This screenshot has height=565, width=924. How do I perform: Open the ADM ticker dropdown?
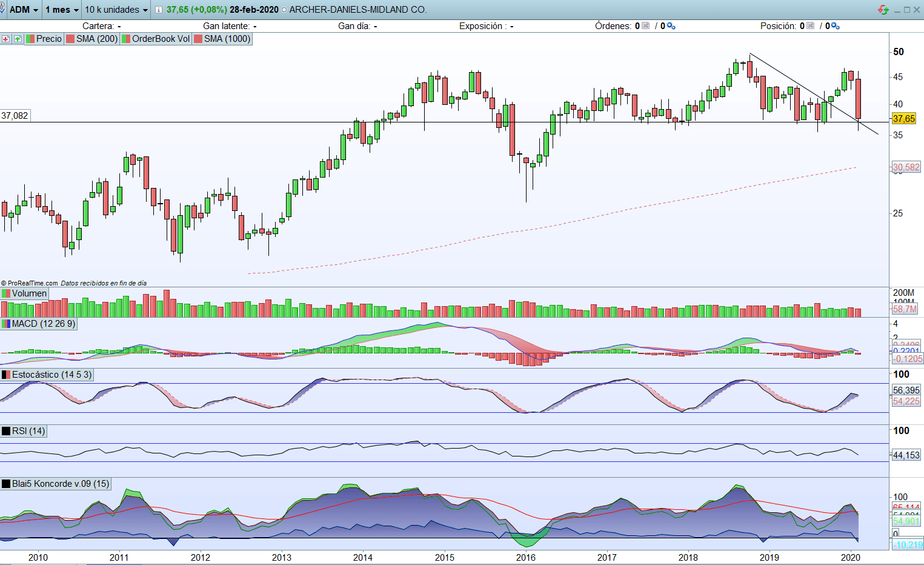[x=24, y=10]
